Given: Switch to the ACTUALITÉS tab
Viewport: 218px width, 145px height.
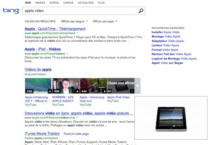Looking at the screenshot, I should 86,3.
